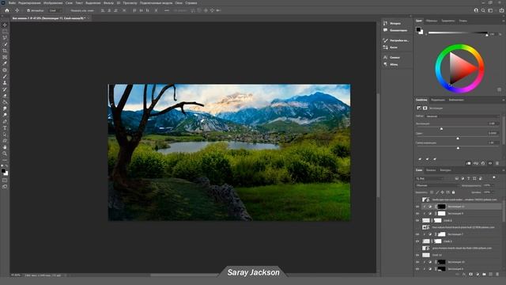Toggle Quick Mask mode in toolbox

tap(5, 180)
